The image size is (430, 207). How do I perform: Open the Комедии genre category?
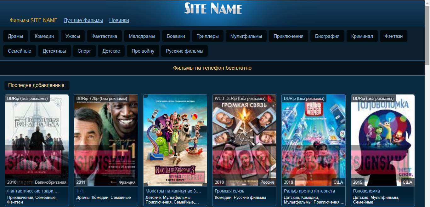pos(44,36)
